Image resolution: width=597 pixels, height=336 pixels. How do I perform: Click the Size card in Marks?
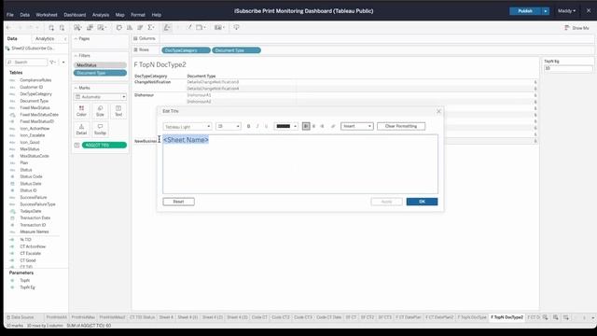point(100,111)
